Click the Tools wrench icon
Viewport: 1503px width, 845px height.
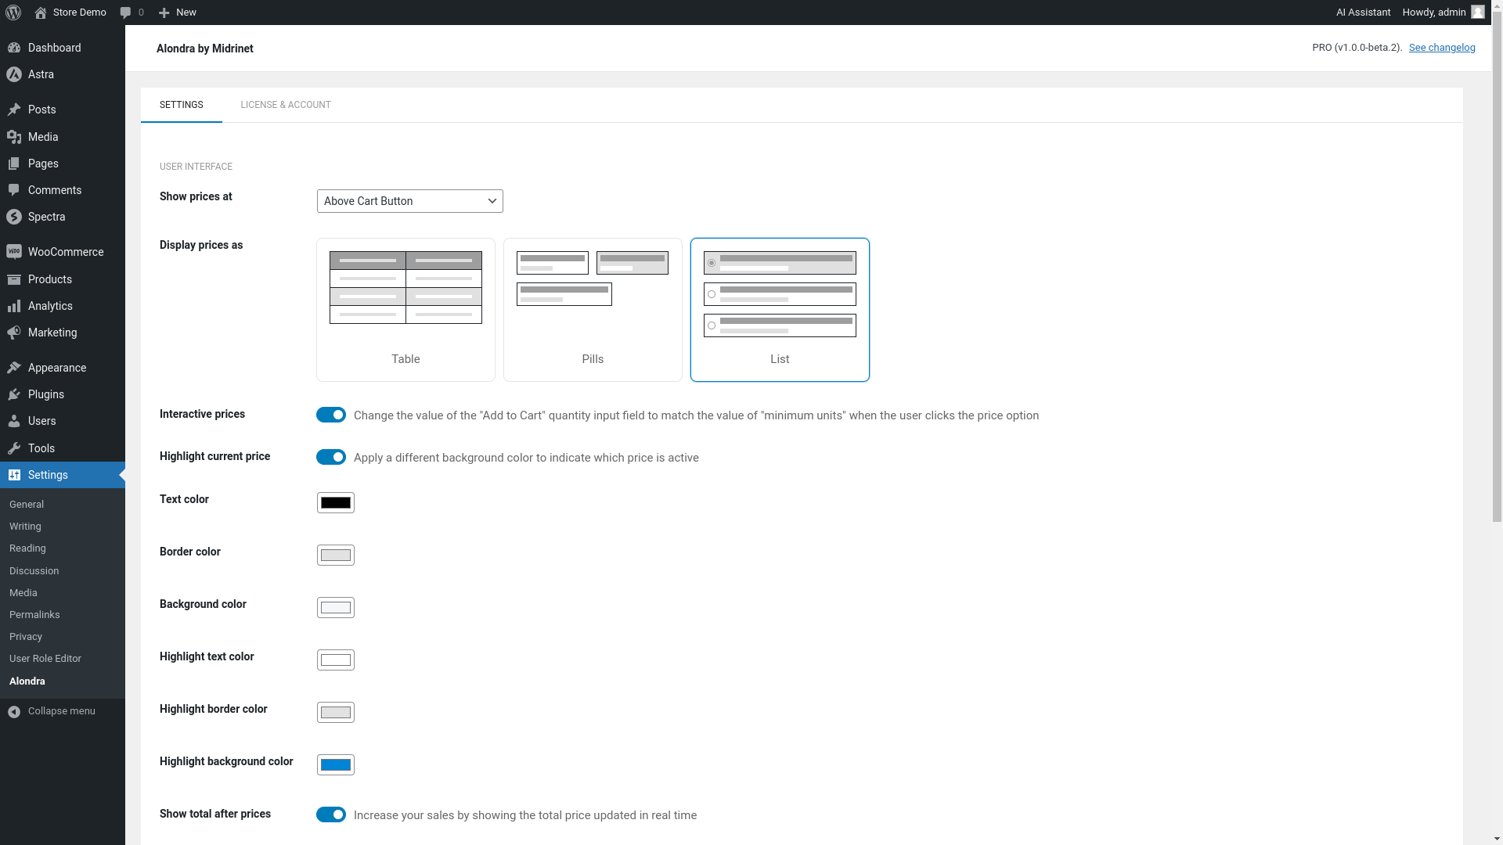click(x=14, y=448)
